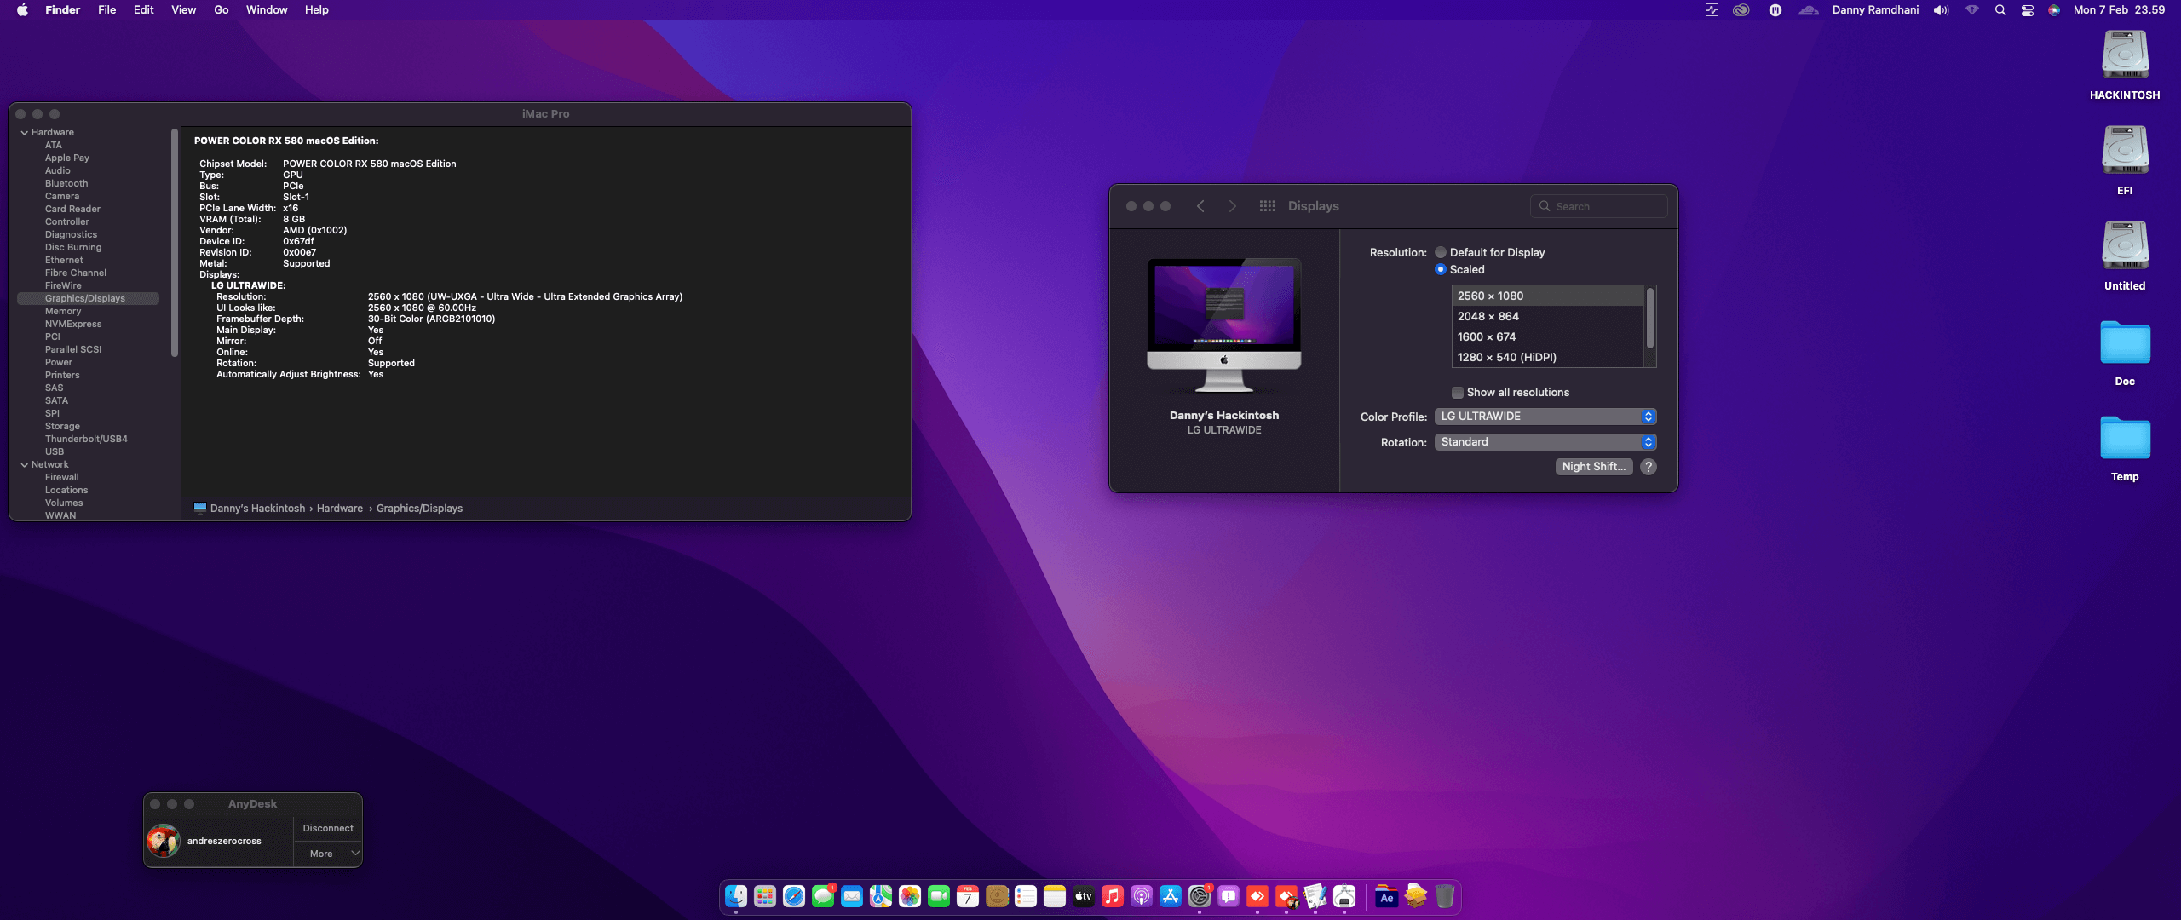
Task: Open Spotlight search from the menu bar
Action: 2000,9
